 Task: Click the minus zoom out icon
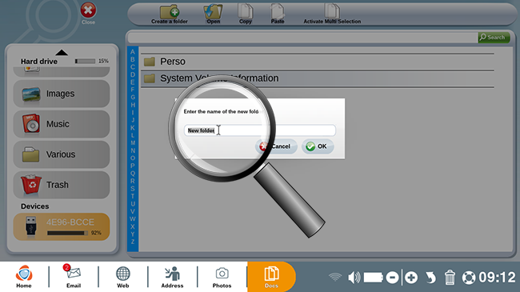(x=392, y=278)
